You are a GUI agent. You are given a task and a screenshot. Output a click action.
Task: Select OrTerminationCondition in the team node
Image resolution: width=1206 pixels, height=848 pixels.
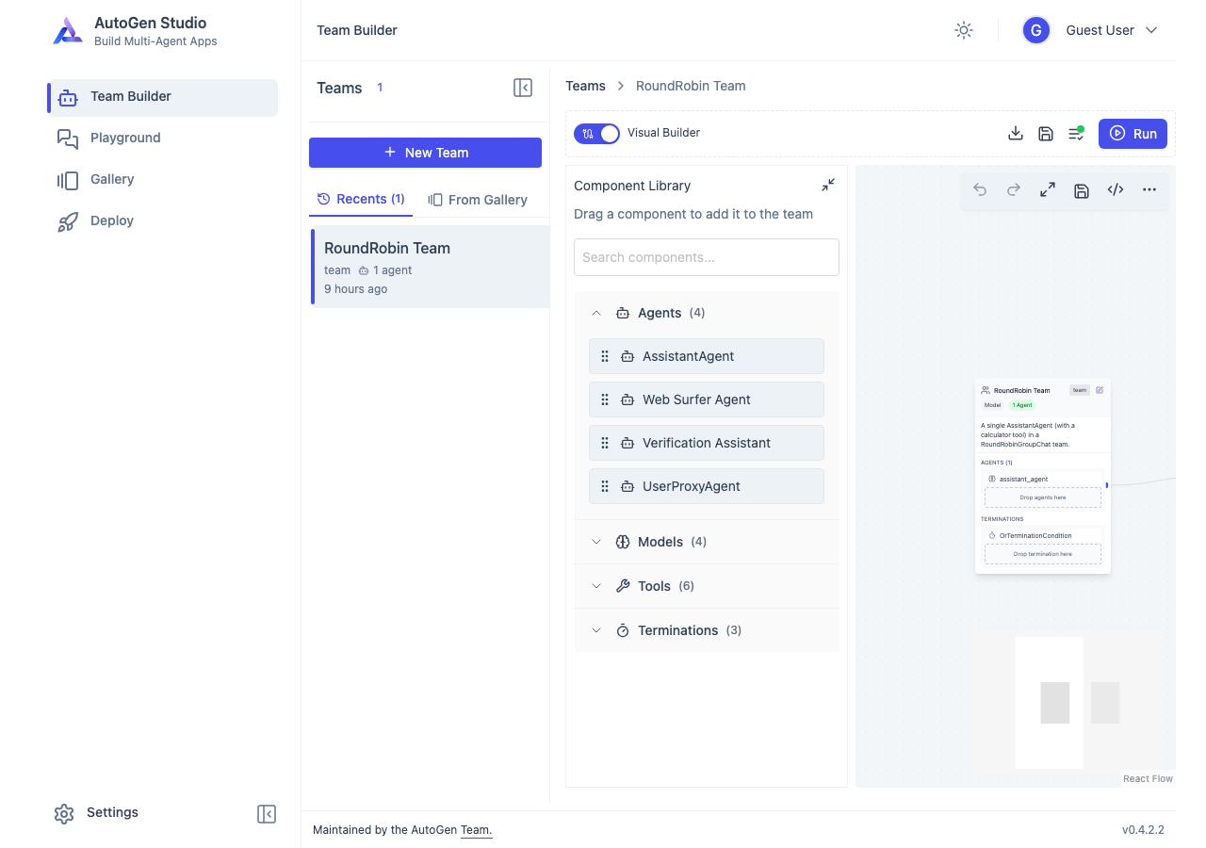pos(1043,535)
